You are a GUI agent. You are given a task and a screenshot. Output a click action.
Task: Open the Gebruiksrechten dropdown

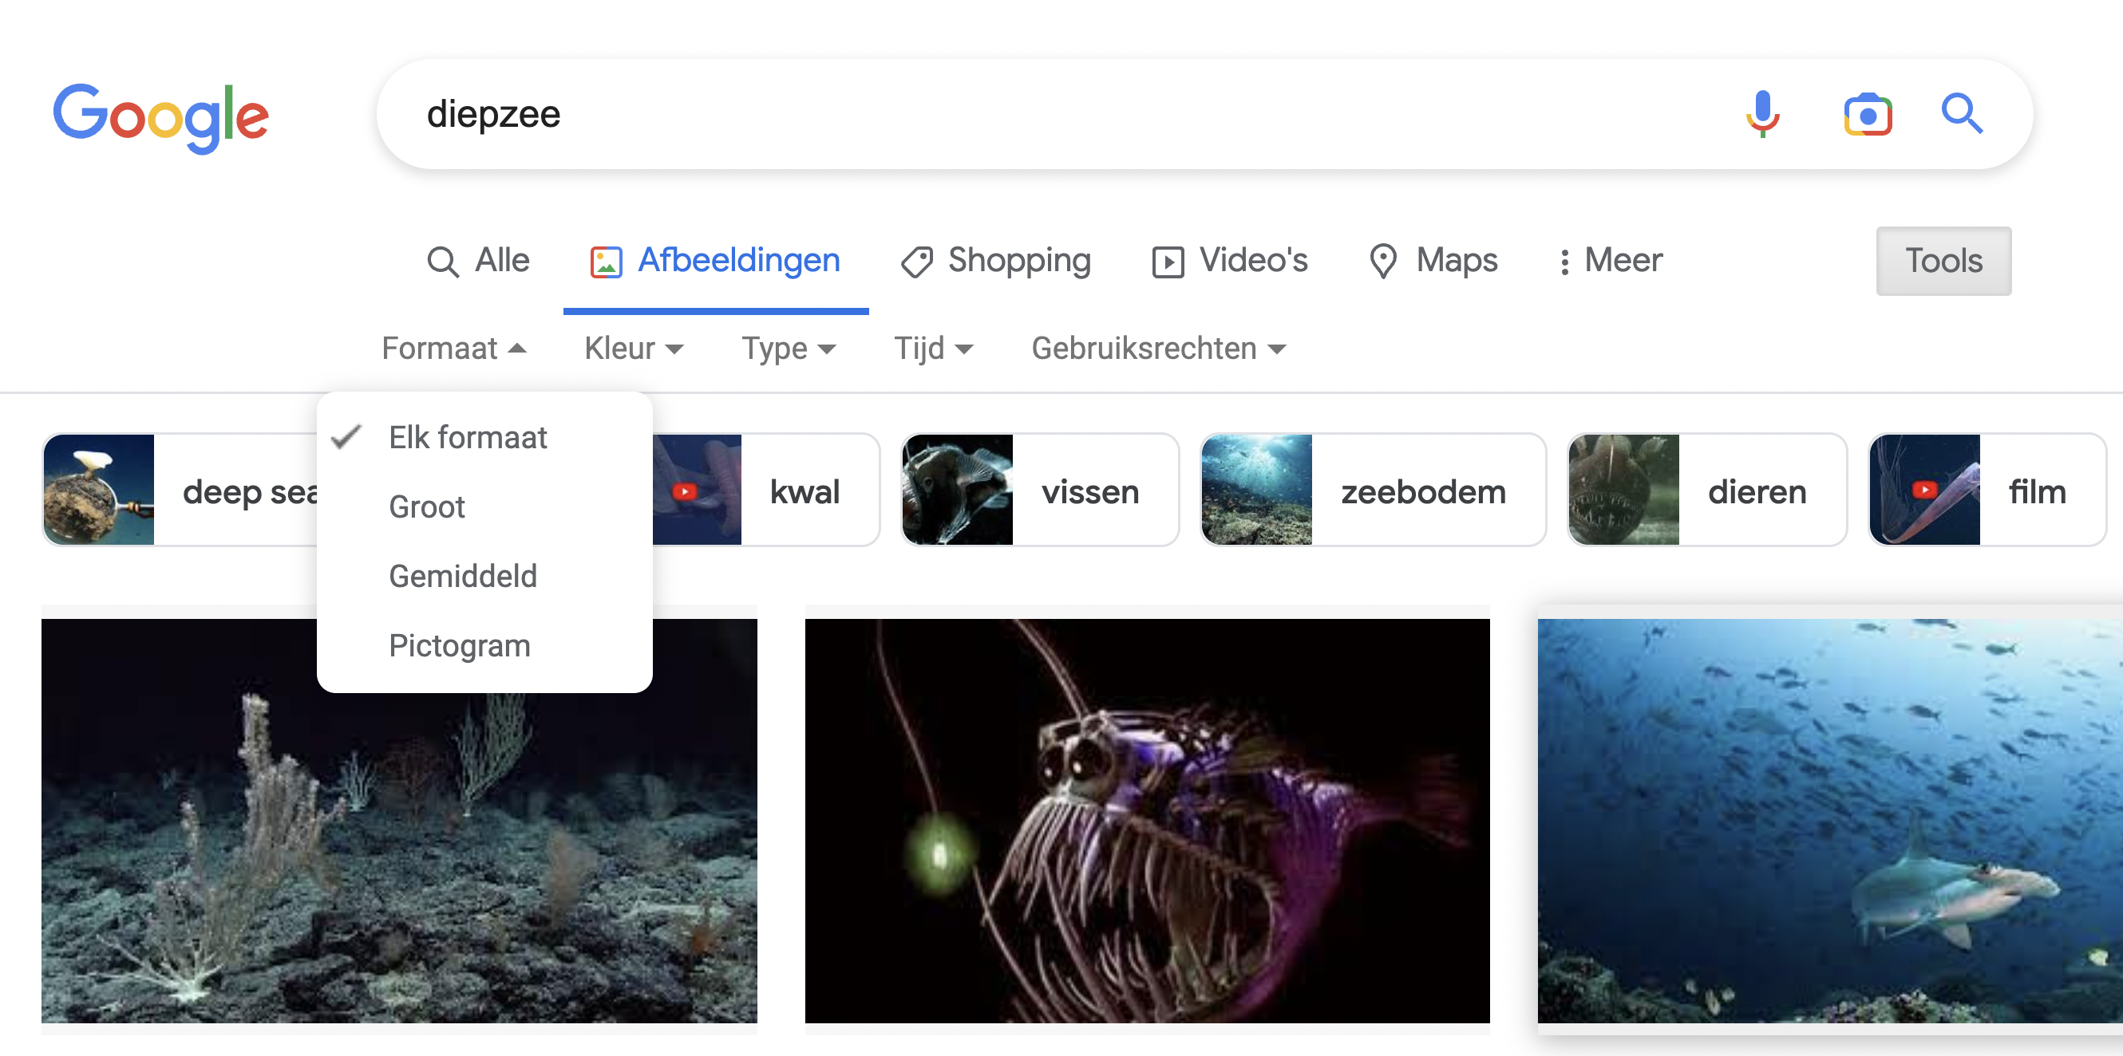point(1158,349)
